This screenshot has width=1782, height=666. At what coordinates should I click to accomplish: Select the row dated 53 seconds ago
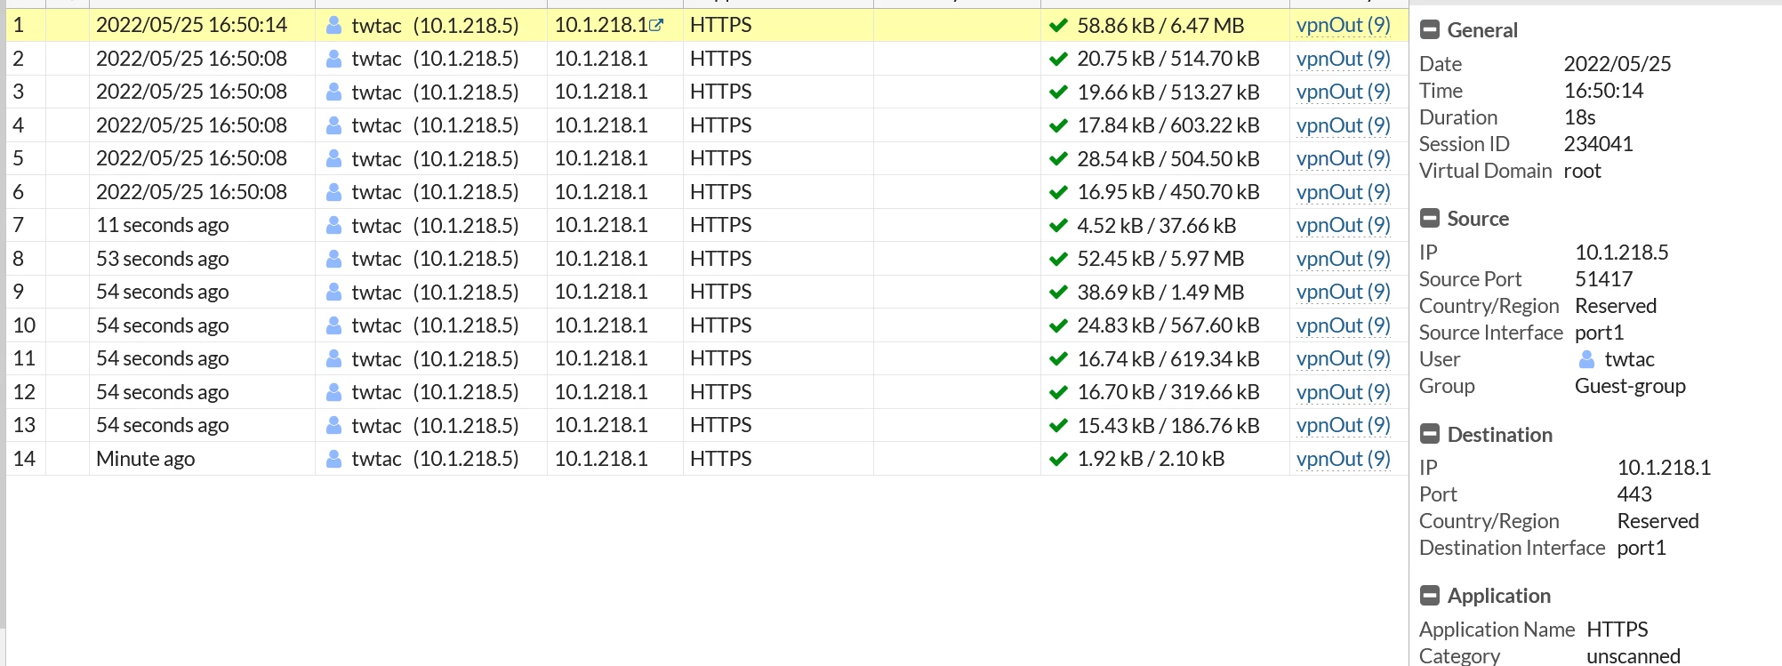pos(707,259)
